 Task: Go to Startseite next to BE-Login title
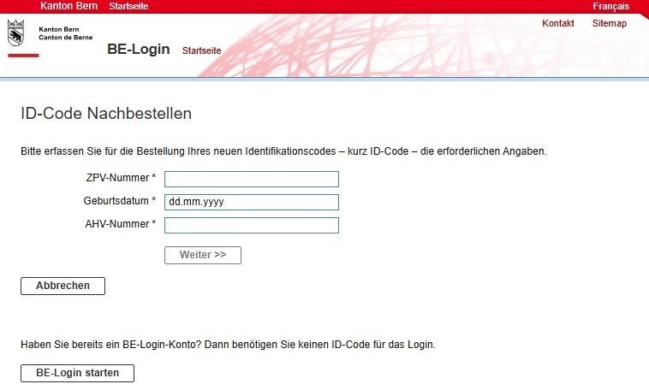201,50
